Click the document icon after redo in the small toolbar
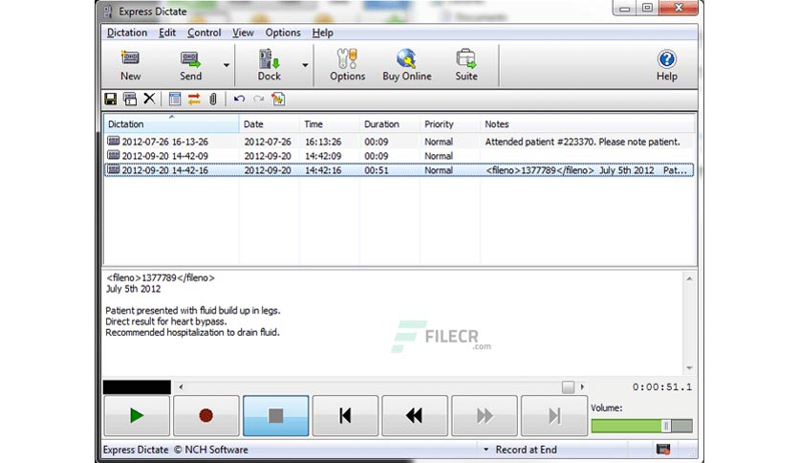This screenshot has height=463, width=799. click(278, 99)
